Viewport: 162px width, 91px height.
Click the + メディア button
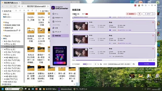click(147, 14)
